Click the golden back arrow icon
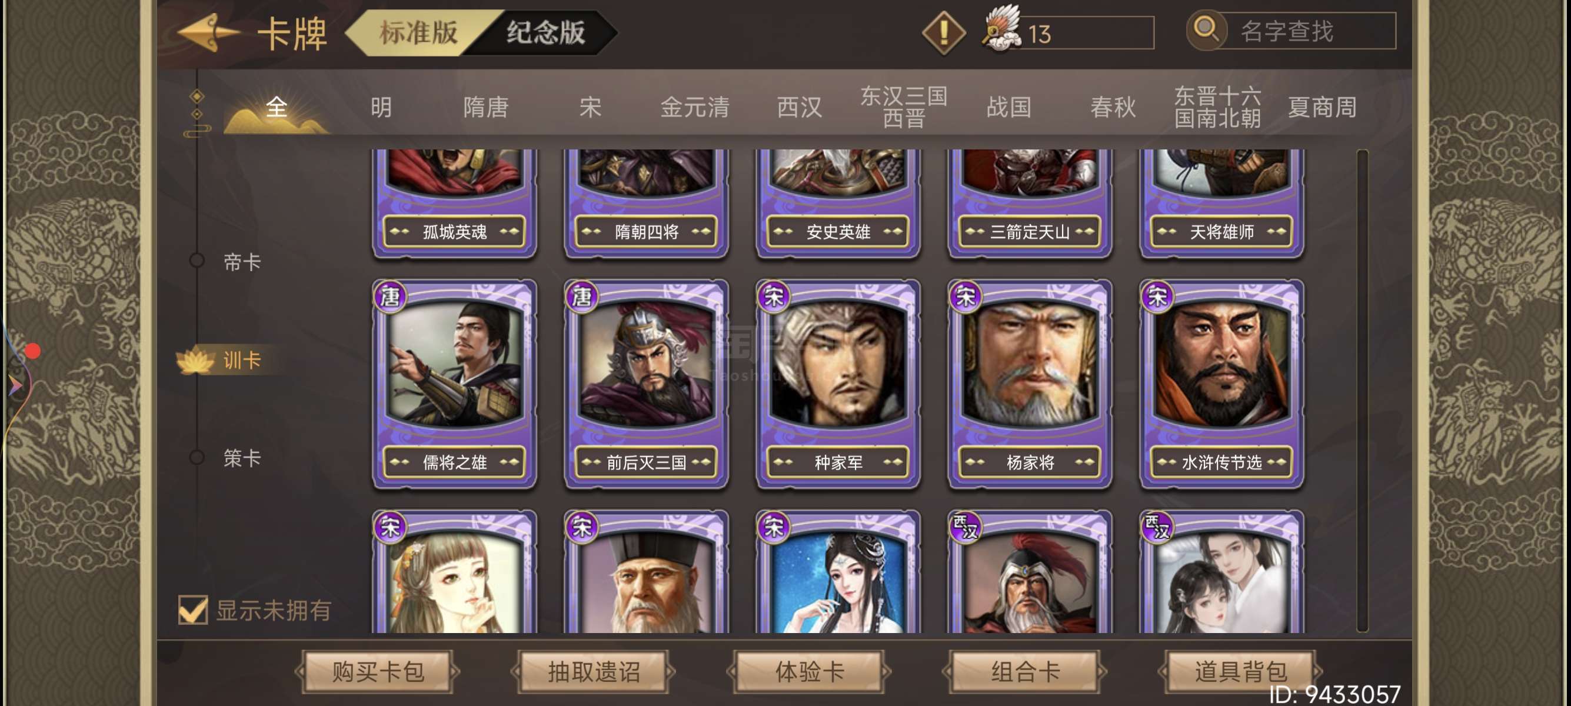Viewport: 1571px width, 706px height. click(208, 32)
